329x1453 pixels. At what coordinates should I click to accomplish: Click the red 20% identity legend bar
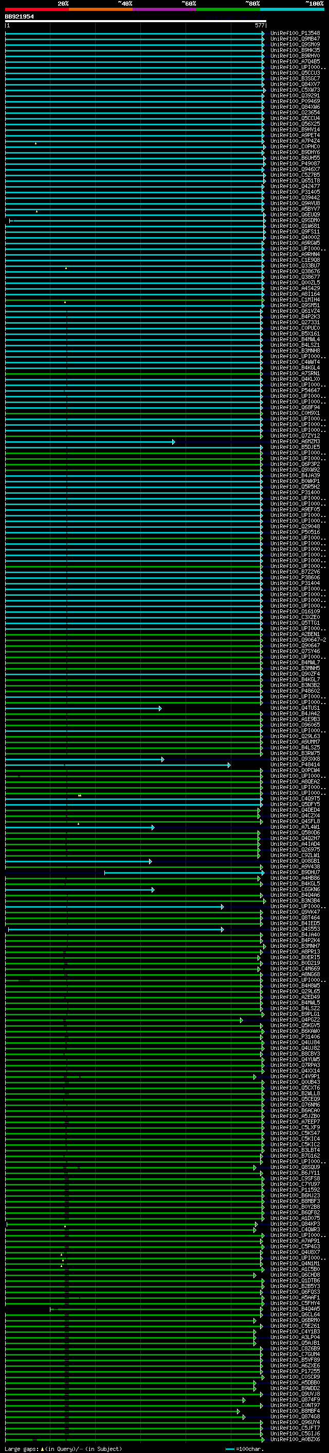(36, 9)
